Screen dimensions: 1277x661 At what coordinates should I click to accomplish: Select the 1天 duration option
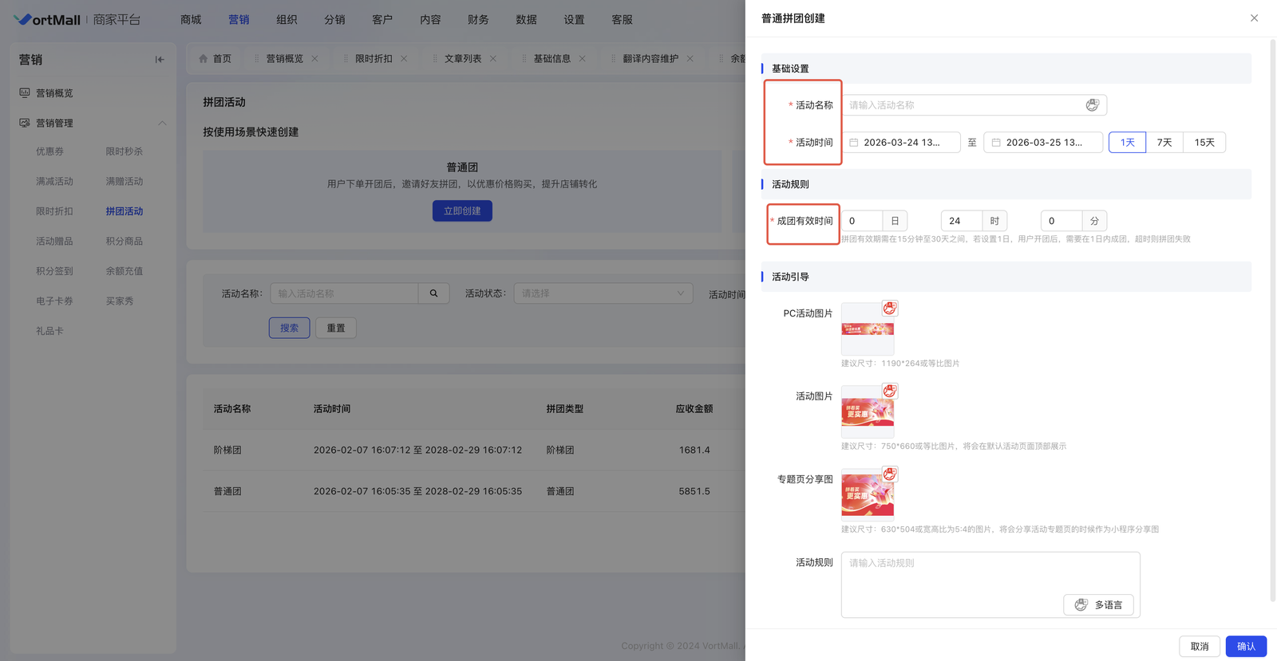1127,143
